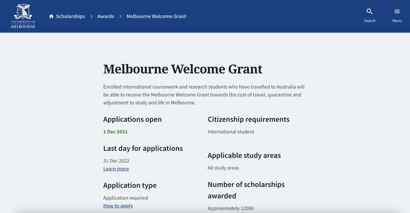Open search via the magnifier icon
Image resolution: width=410 pixels, height=213 pixels.
369,12
